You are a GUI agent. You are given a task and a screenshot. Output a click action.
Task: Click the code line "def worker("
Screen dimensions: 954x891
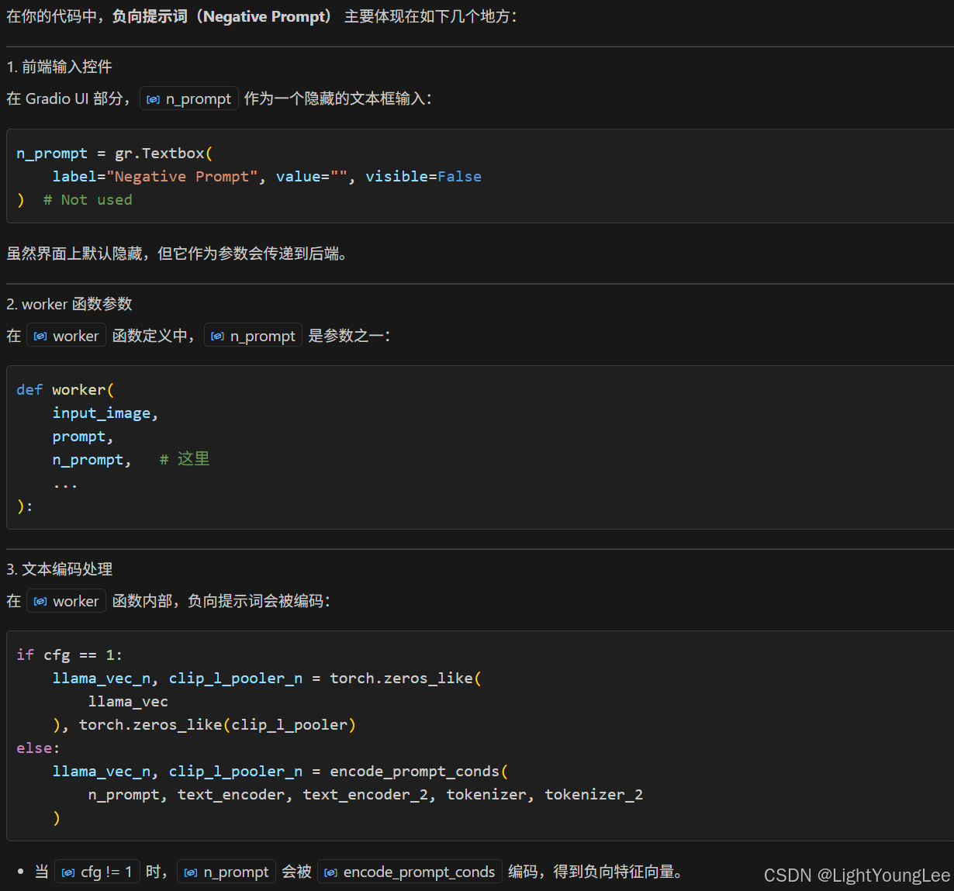[65, 390]
